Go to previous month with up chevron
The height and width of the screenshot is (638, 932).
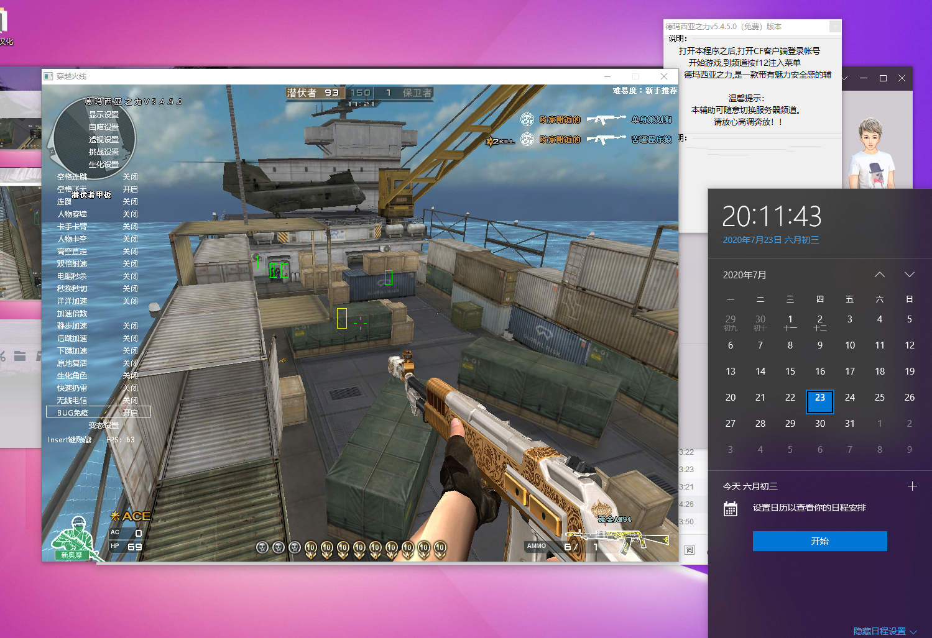[879, 275]
